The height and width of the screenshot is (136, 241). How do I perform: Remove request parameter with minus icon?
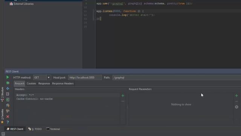[236, 101]
